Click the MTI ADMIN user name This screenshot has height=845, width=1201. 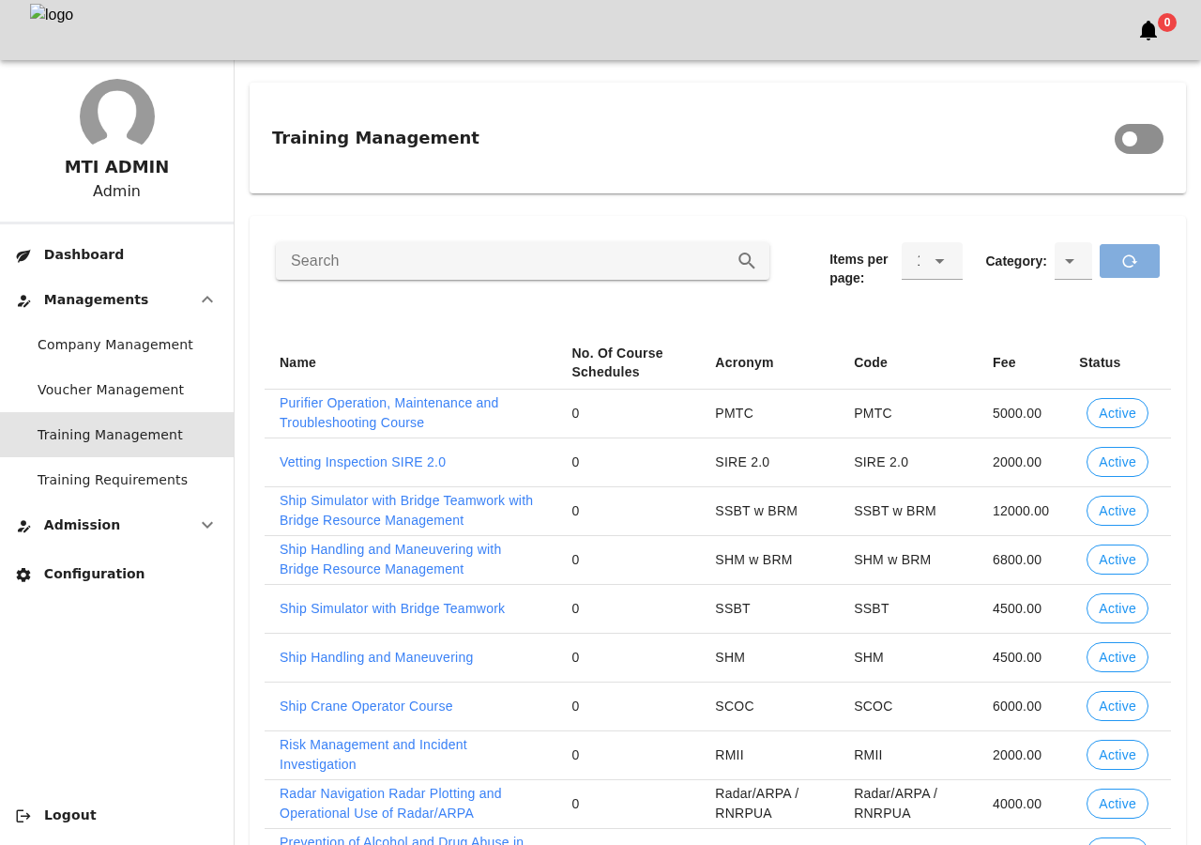pos(116,167)
